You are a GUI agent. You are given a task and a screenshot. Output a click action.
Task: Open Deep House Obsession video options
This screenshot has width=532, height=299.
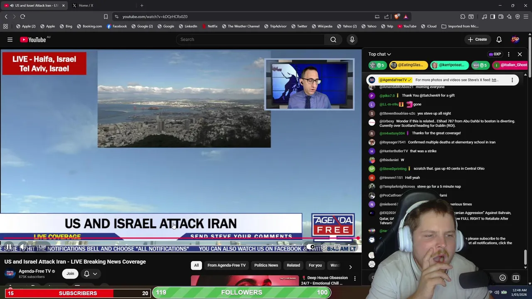coord(355,278)
